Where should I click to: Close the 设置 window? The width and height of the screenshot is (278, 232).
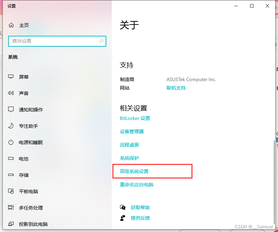267,6
